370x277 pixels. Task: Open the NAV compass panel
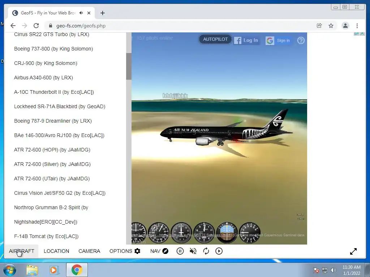point(159,251)
